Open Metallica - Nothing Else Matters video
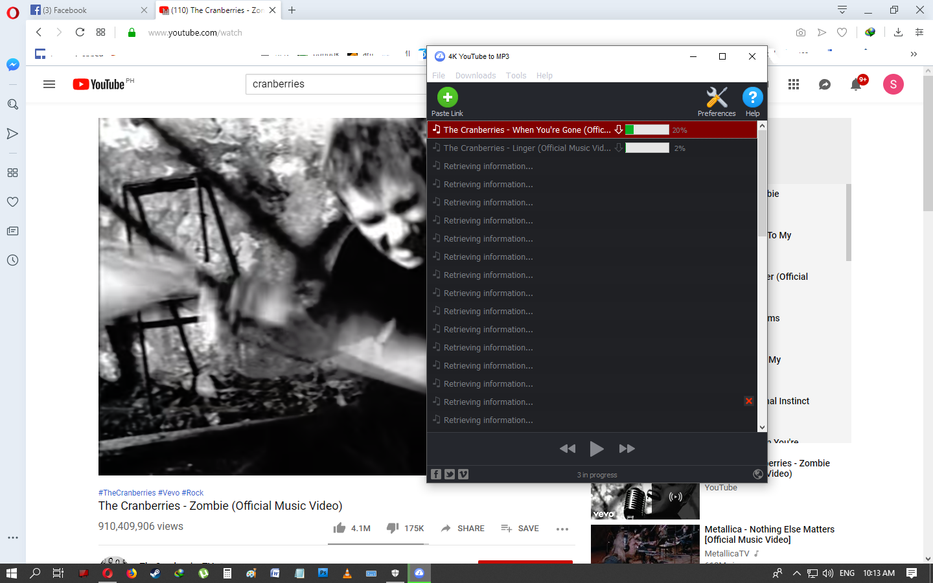This screenshot has width=933, height=583. coord(769,534)
